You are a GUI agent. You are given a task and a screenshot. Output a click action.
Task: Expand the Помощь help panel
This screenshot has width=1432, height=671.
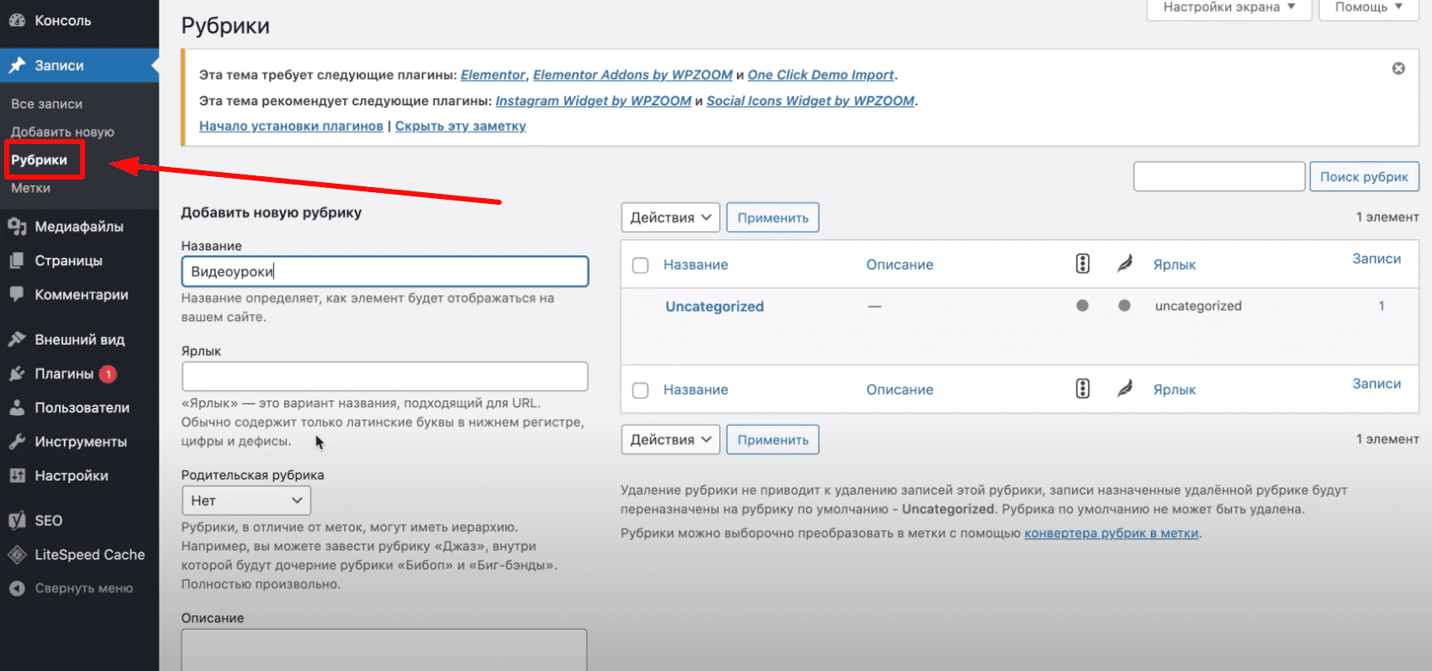1369,8
